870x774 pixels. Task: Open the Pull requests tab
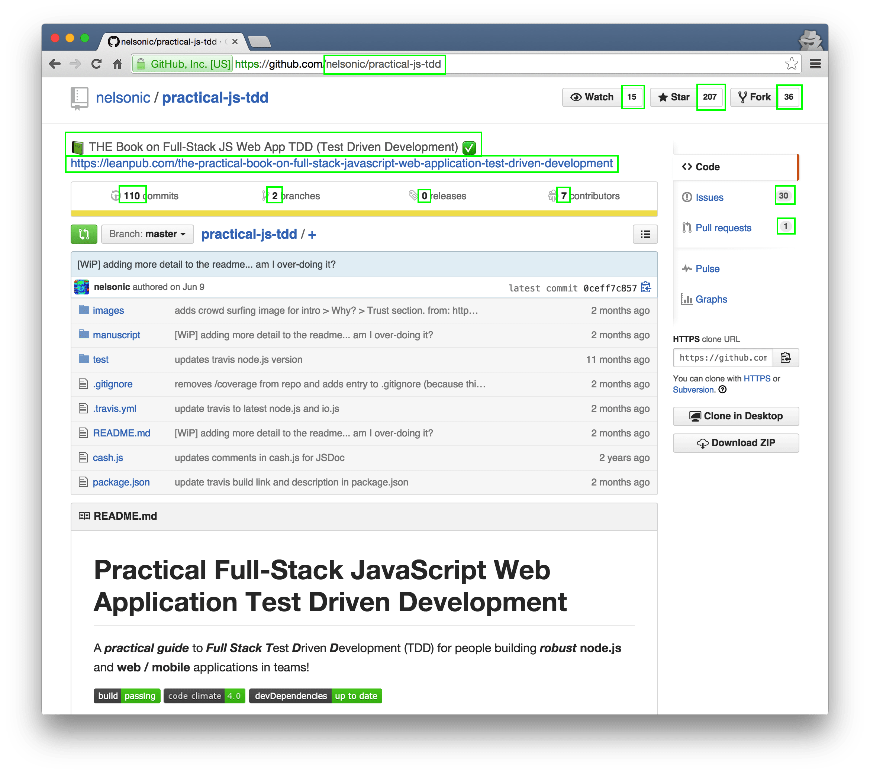point(723,228)
